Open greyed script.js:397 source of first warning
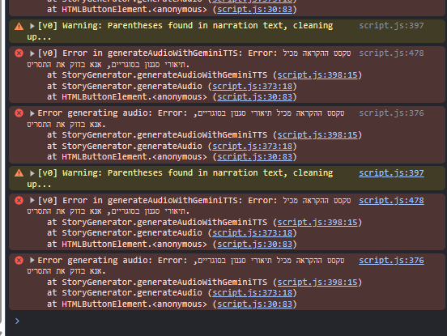Viewport: 447px width, 336px height. coord(391,26)
